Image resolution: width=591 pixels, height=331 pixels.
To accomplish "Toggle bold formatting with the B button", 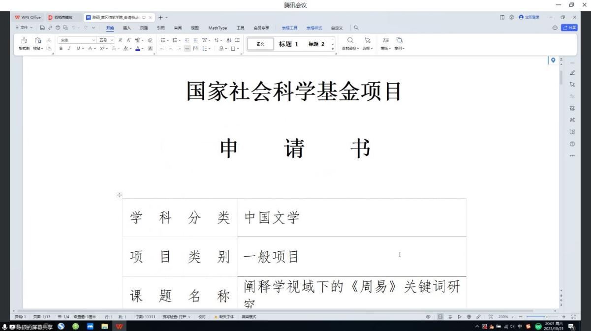I will [62, 49].
